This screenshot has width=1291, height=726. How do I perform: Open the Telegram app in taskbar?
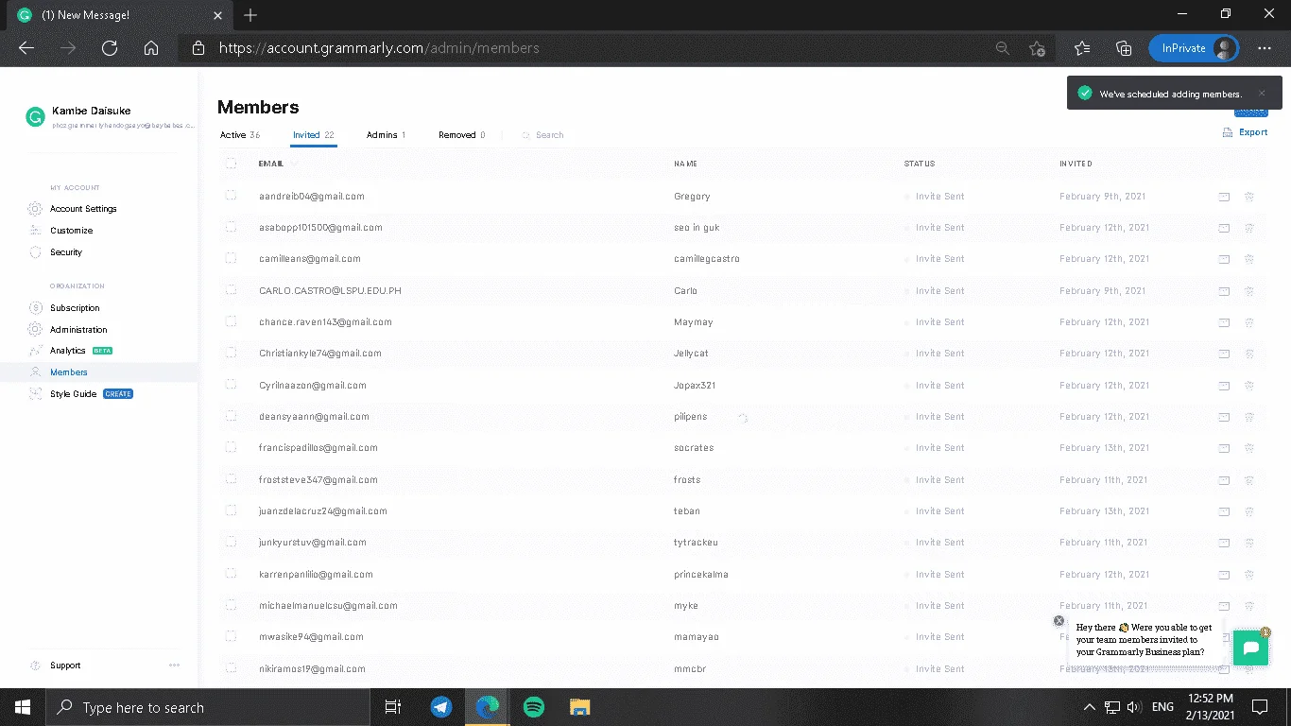[440, 707]
